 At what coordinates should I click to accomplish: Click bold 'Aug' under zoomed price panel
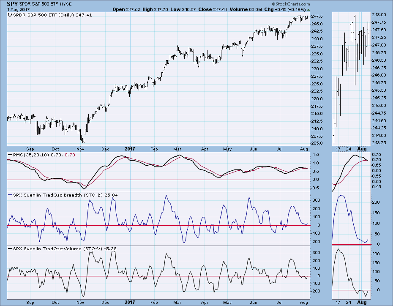click(362, 149)
